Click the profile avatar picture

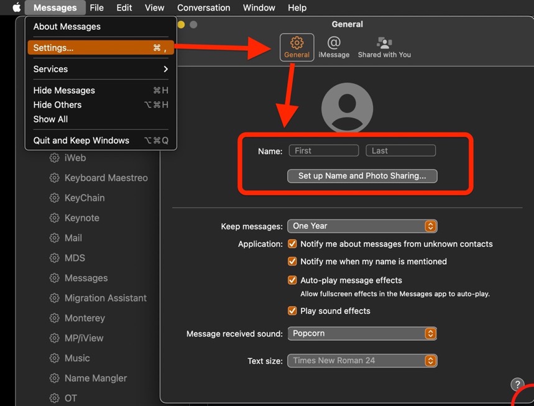click(347, 108)
